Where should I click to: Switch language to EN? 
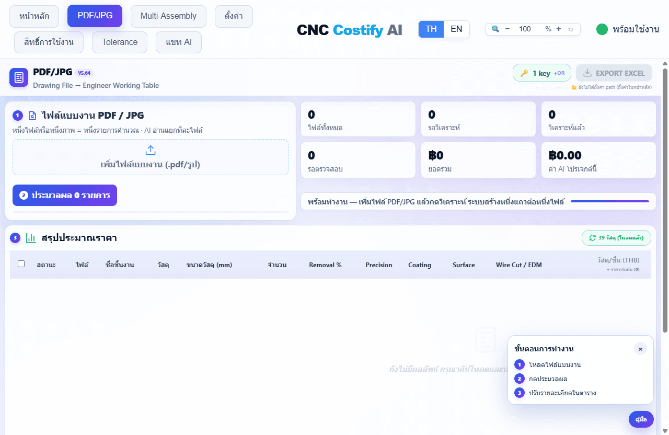[456, 29]
